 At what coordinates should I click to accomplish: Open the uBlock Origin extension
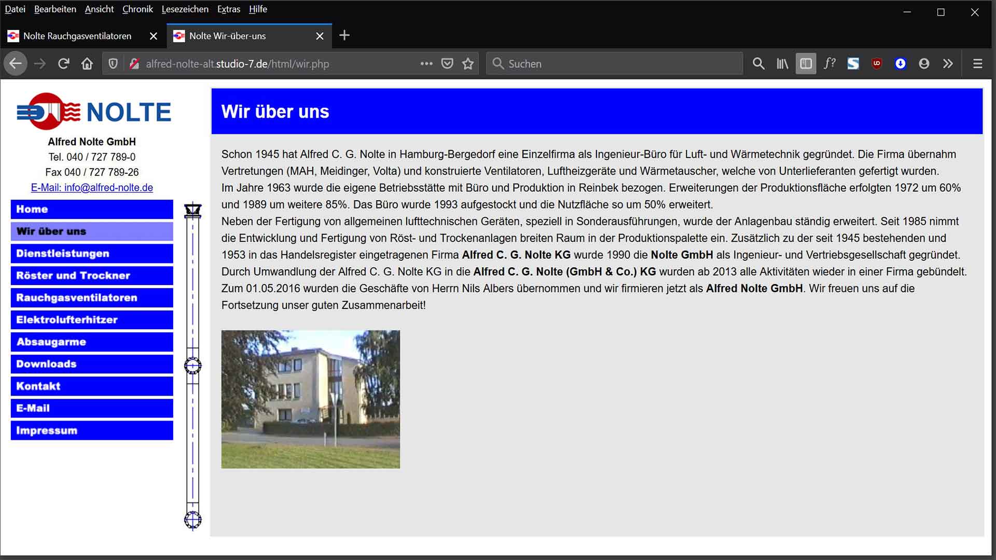(x=877, y=64)
